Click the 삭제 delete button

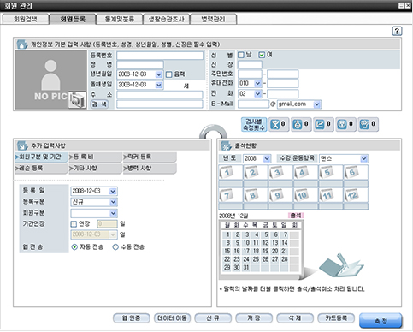(295, 318)
